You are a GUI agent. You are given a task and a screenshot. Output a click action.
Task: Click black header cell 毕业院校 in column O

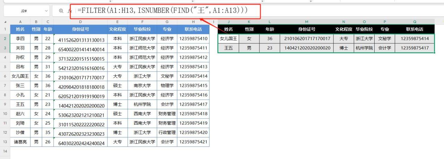click(364, 29)
